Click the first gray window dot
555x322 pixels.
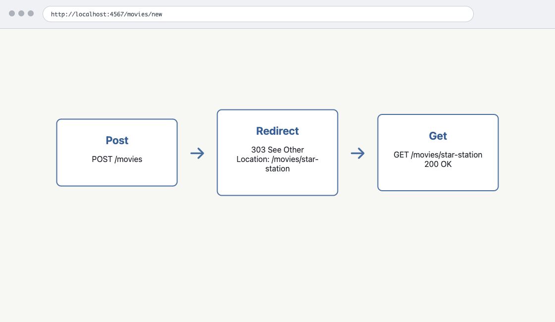click(x=12, y=13)
